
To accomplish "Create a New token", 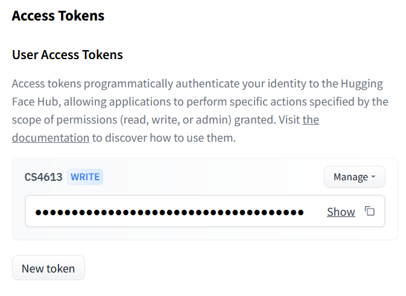I will [x=48, y=268].
